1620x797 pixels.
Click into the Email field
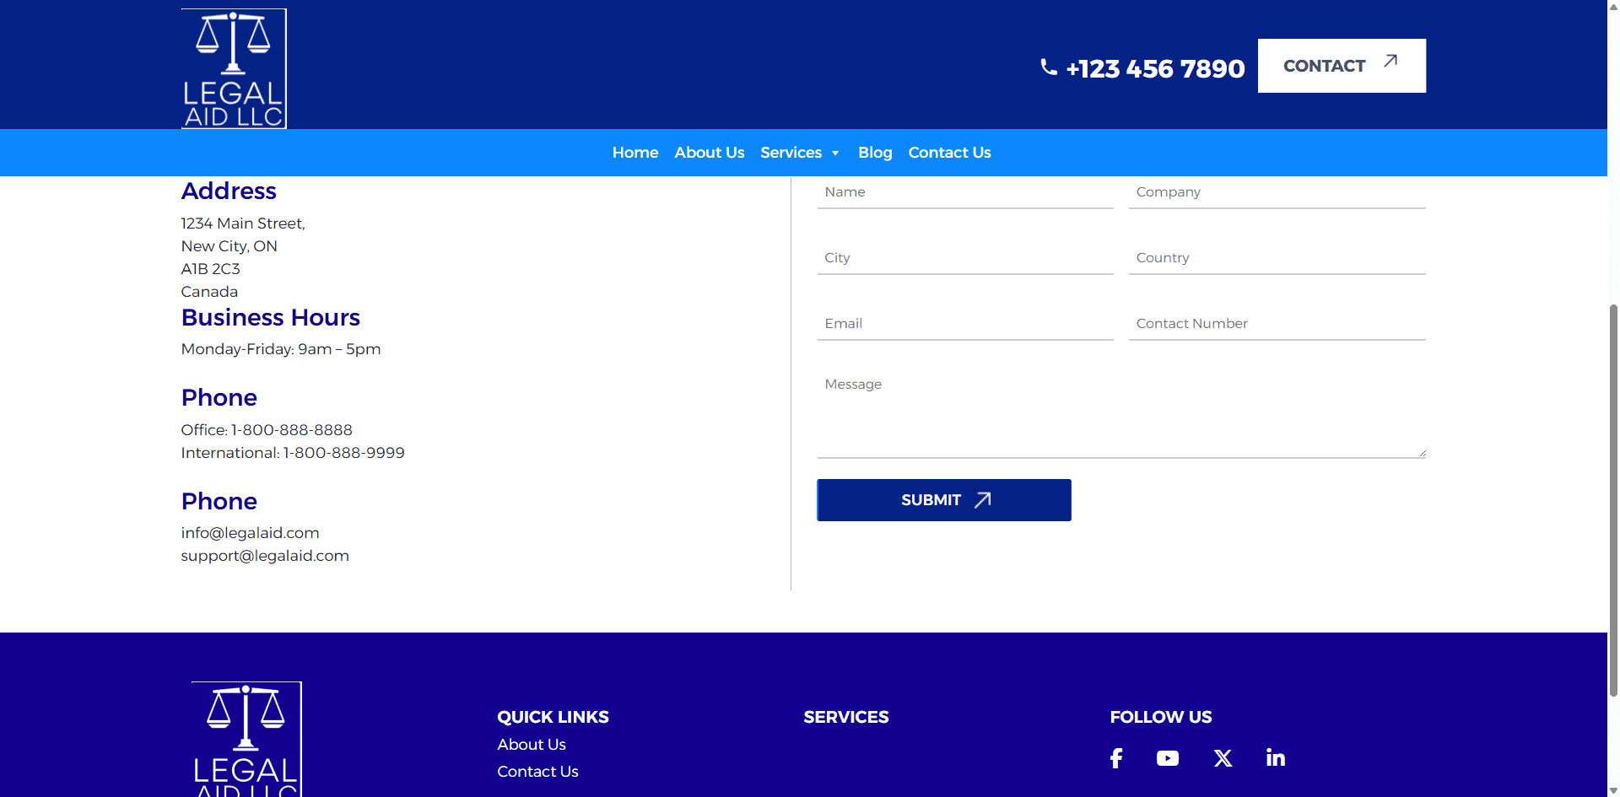965,324
